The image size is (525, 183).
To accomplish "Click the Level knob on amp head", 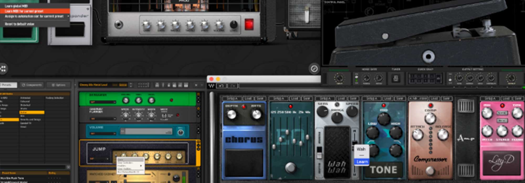I will pyautogui.click(x=234, y=25).
